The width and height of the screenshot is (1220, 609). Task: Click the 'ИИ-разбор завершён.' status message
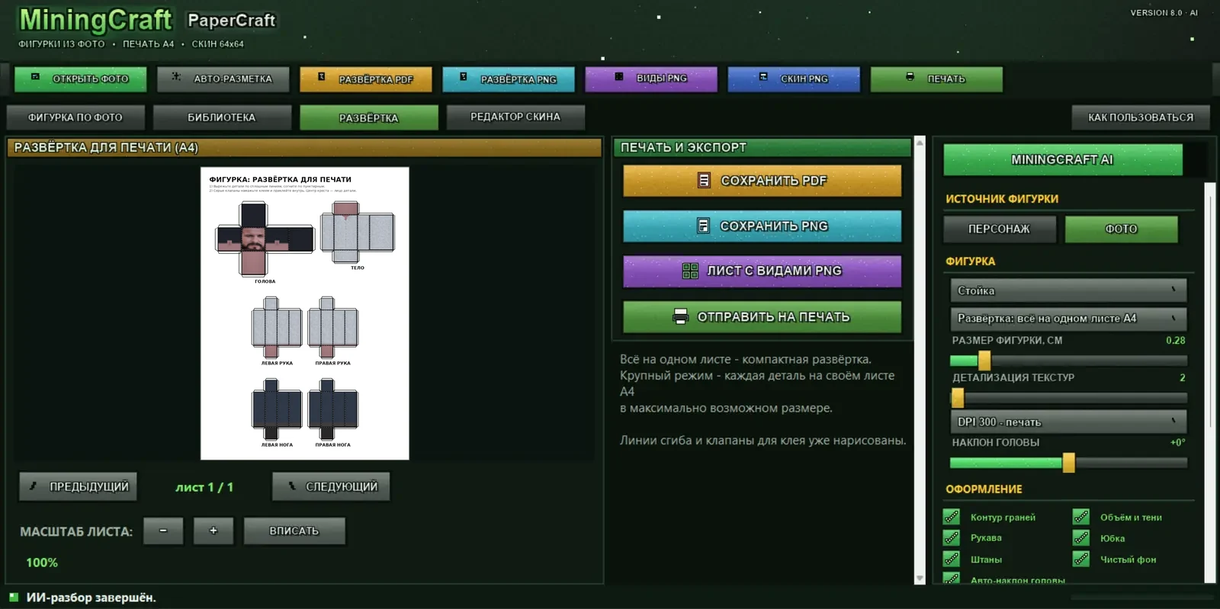pyautogui.click(x=91, y=598)
